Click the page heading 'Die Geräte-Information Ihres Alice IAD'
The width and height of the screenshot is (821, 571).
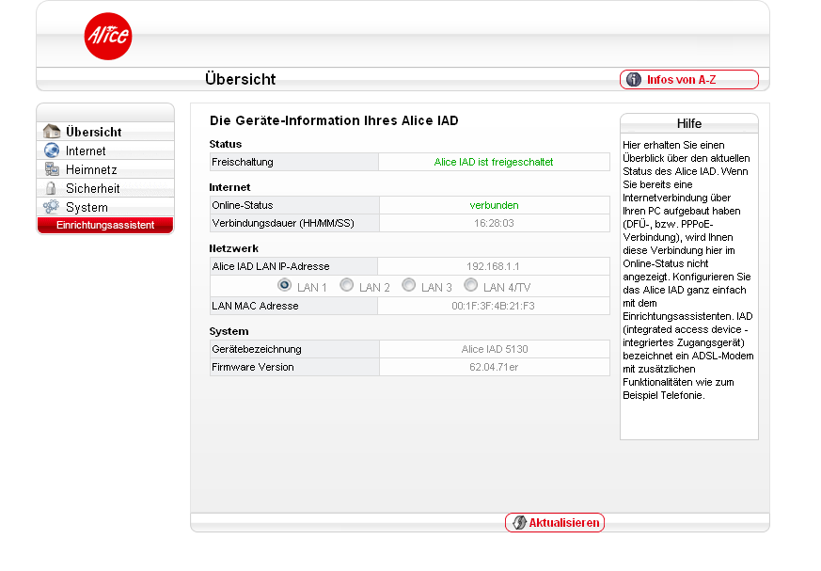334,120
